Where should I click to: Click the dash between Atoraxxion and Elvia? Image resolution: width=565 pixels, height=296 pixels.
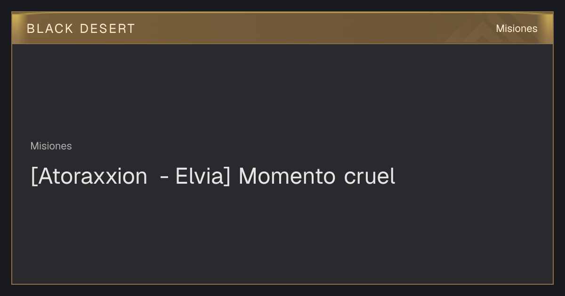[164, 178]
